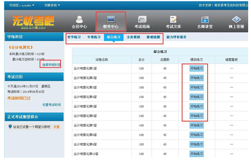Click the 模考中心 monitor icon

pyautogui.click(x=111, y=19)
